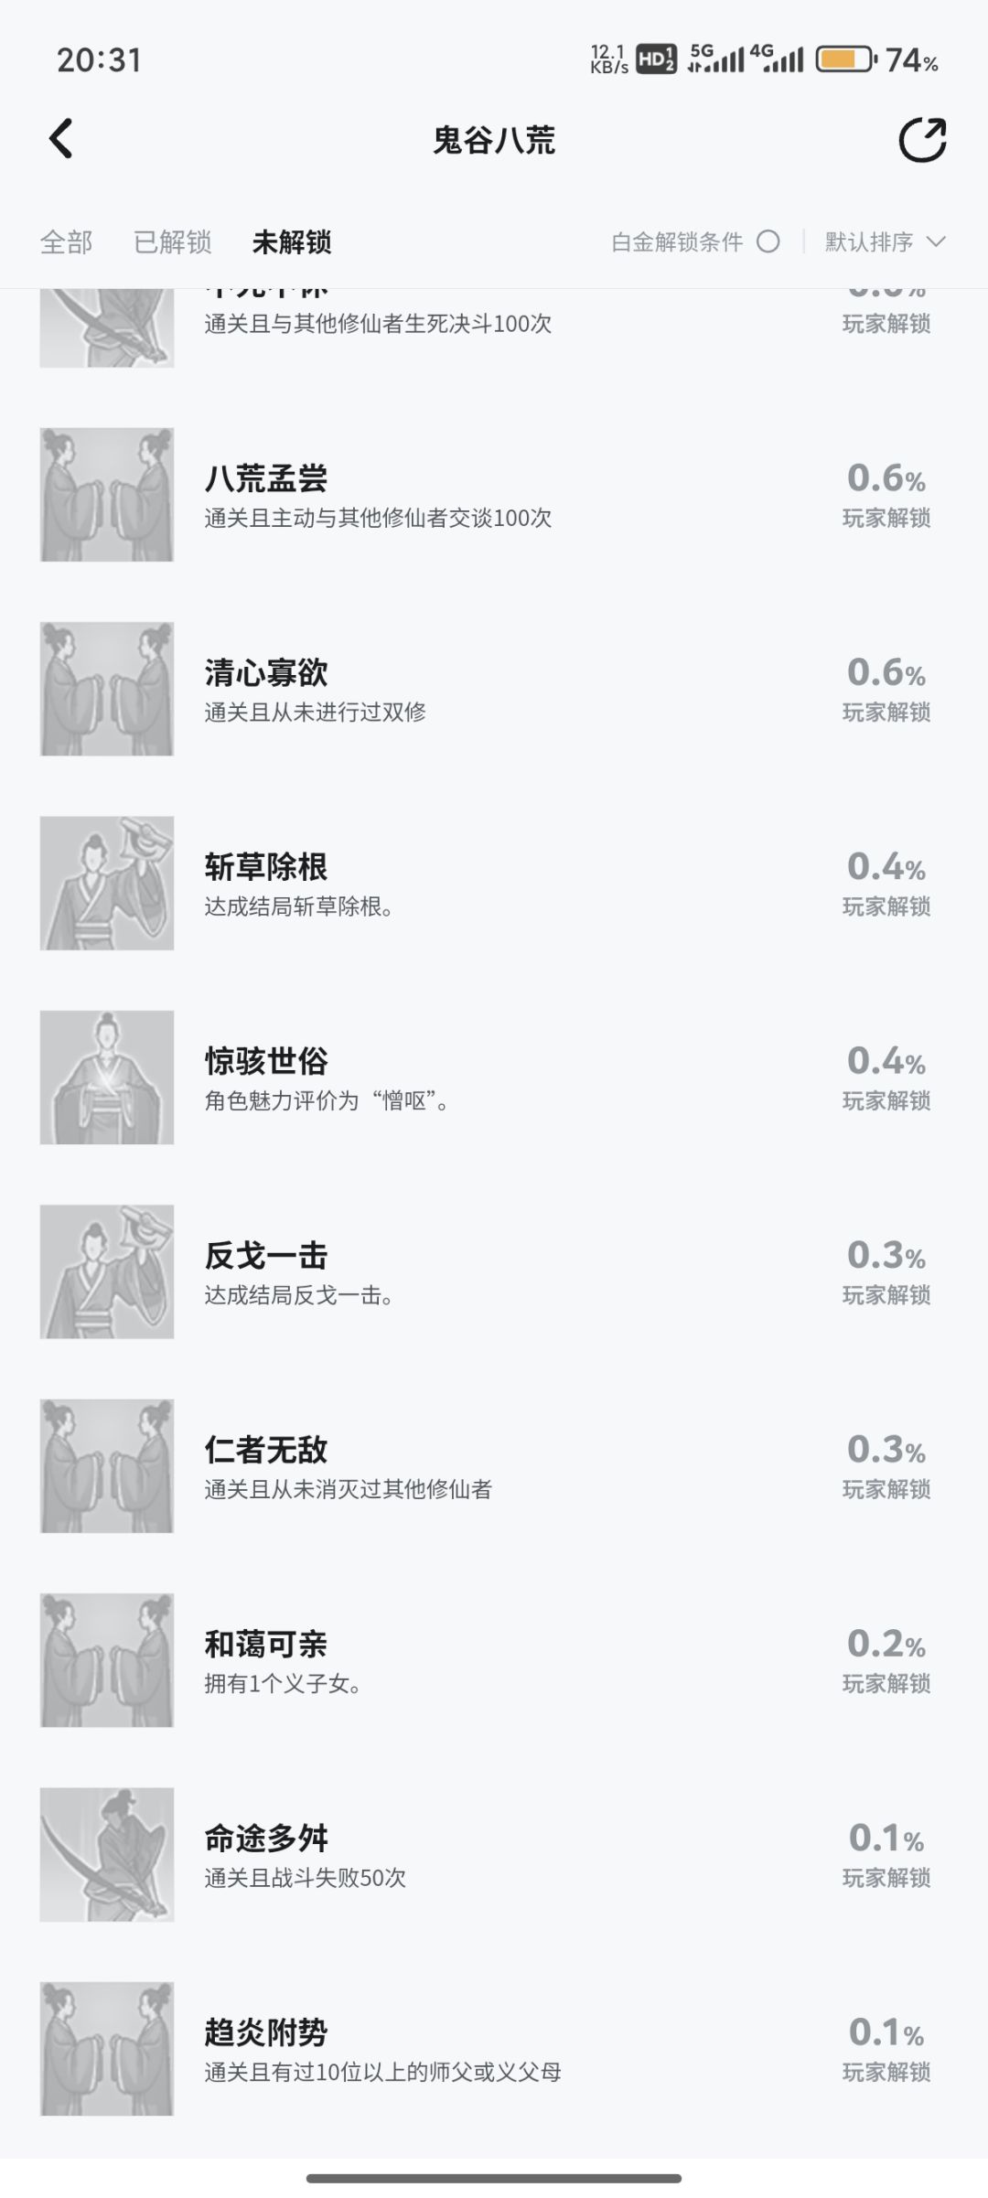Click the chevron next to 默认排序
Screen dimensions: 988x2198
(x=935, y=241)
